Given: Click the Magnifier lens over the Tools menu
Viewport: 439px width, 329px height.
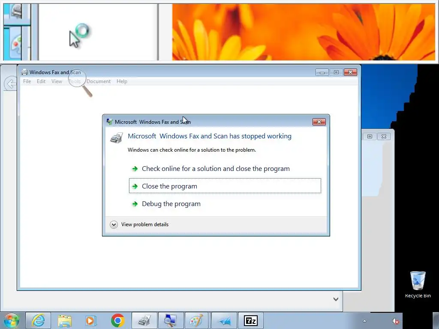Looking at the screenshot, I should (x=77, y=78).
